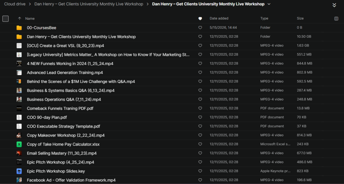Screen dimensions: 344x184
Task: Click thumbnail of Email Selling Mastery video
Action: click(19, 153)
